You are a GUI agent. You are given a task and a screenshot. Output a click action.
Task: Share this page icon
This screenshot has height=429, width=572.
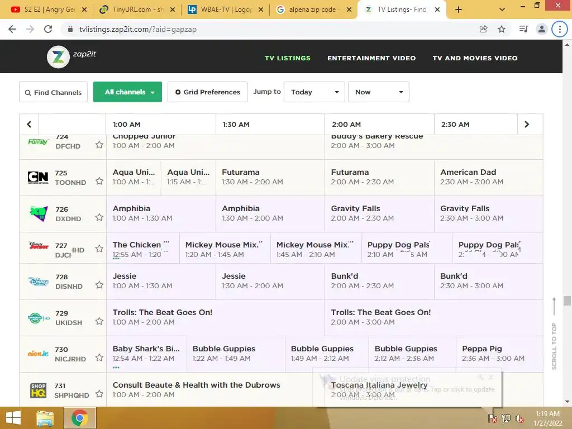point(483,29)
